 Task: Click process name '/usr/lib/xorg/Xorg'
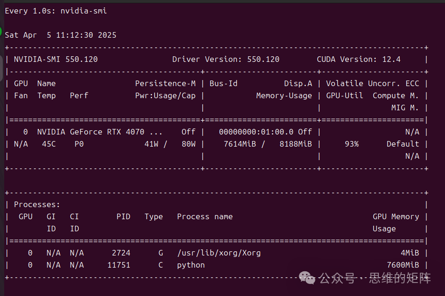click(219, 253)
